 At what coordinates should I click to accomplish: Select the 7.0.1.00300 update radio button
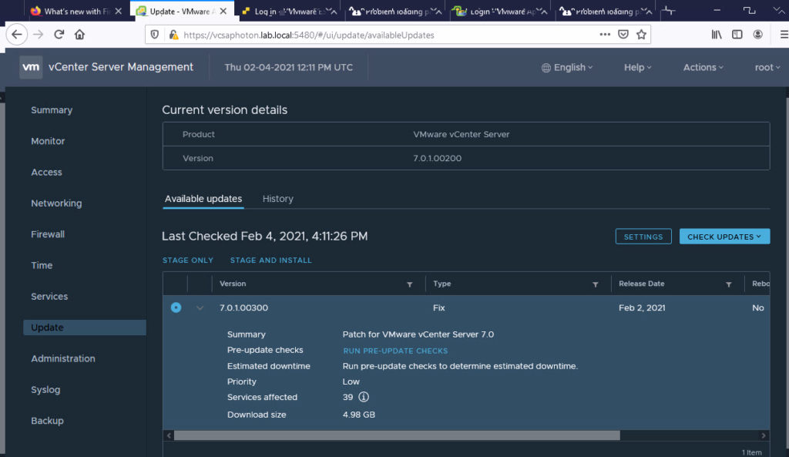[176, 307]
